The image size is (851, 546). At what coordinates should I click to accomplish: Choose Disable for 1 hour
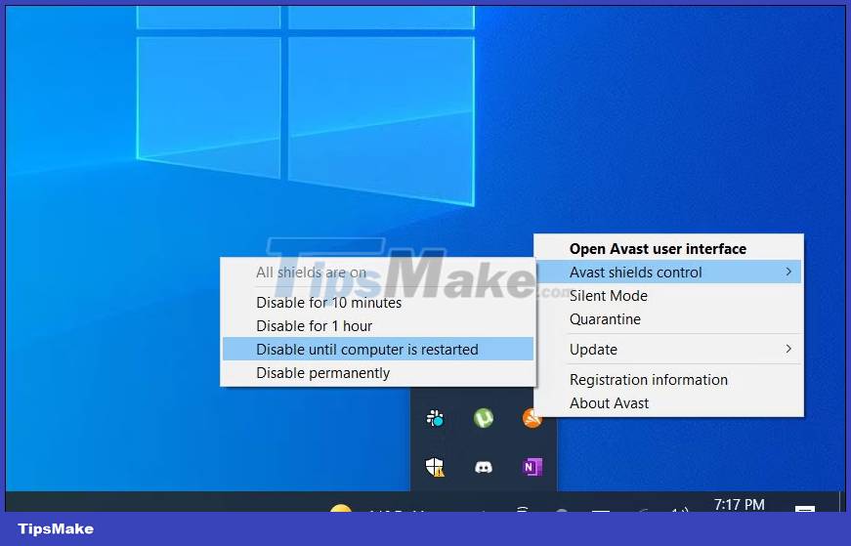pyautogui.click(x=378, y=325)
